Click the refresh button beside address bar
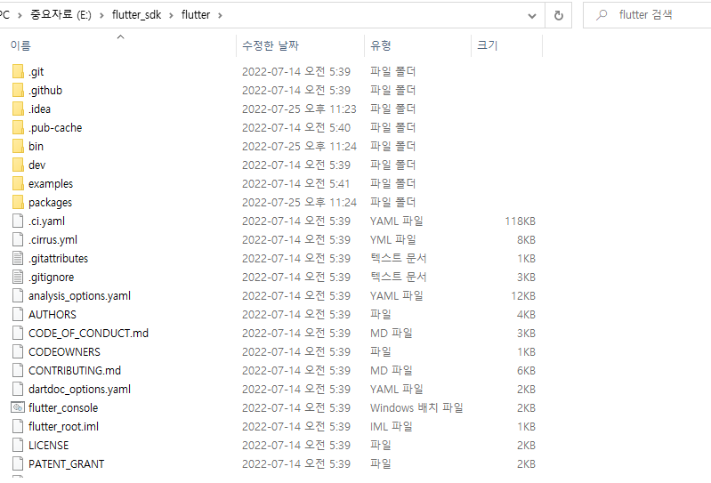Viewport: 711px width, 483px height. pos(559,15)
